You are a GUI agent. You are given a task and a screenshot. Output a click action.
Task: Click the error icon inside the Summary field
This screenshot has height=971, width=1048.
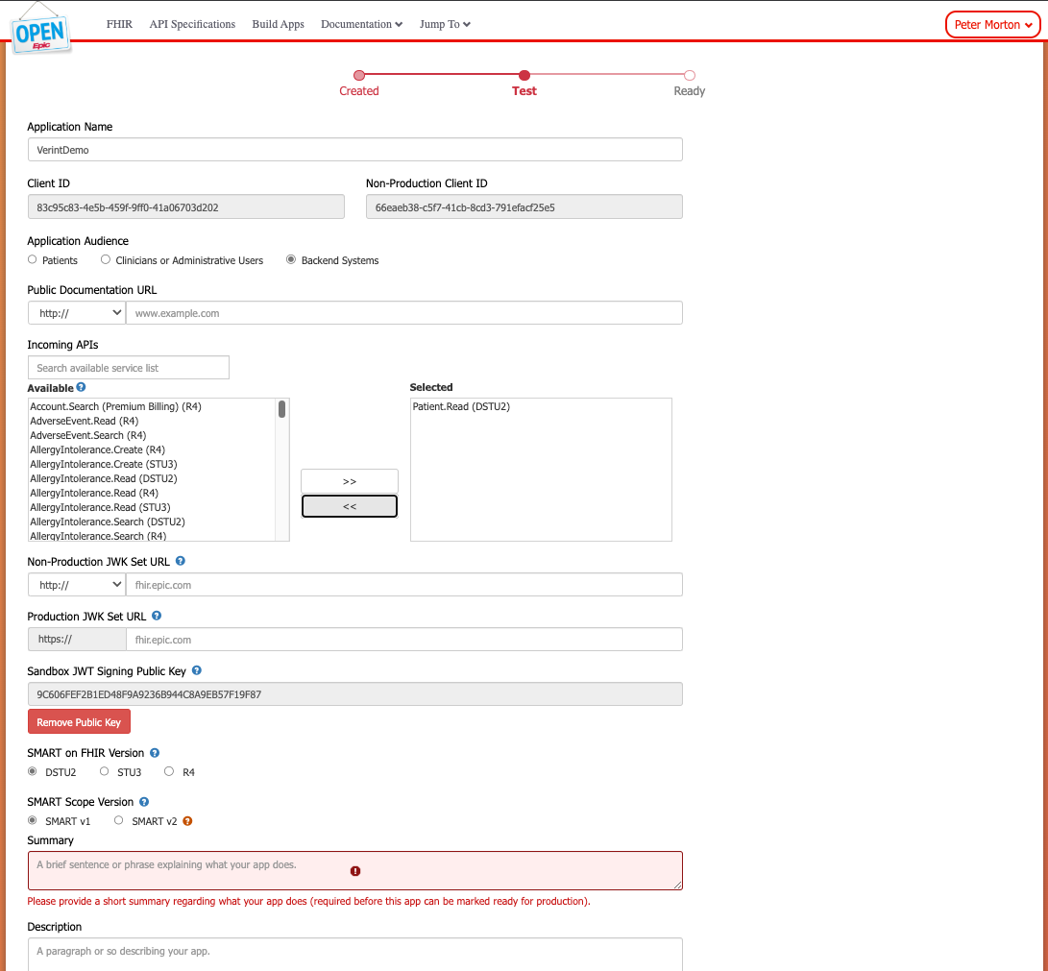pos(355,870)
